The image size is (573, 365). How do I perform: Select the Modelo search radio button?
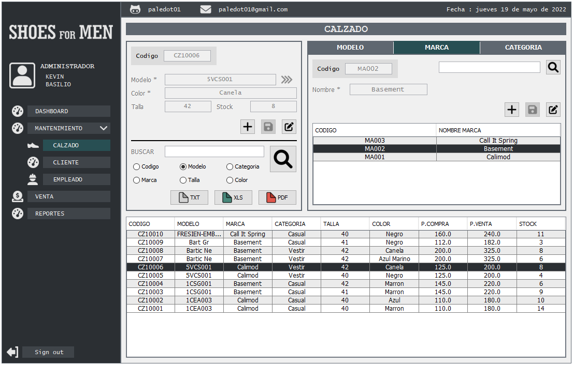pos(183,166)
